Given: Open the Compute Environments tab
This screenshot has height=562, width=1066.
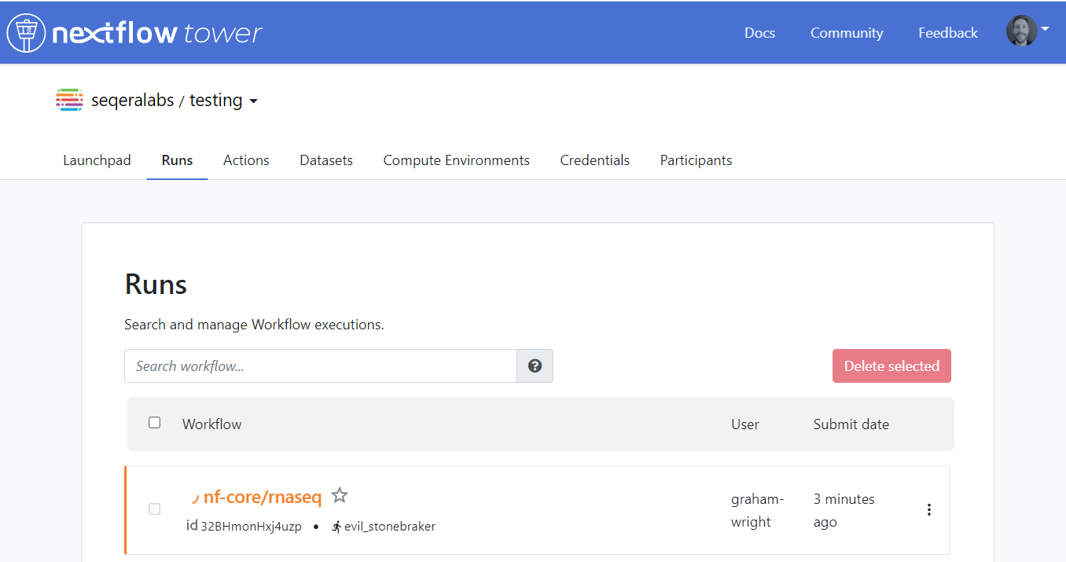Looking at the screenshot, I should click(x=457, y=160).
